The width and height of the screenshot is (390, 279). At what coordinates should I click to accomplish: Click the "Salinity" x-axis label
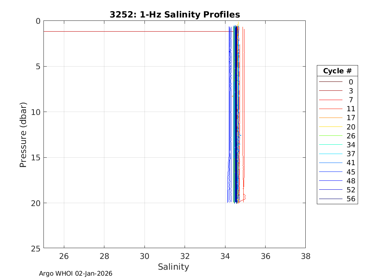click(x=173, y=267)
